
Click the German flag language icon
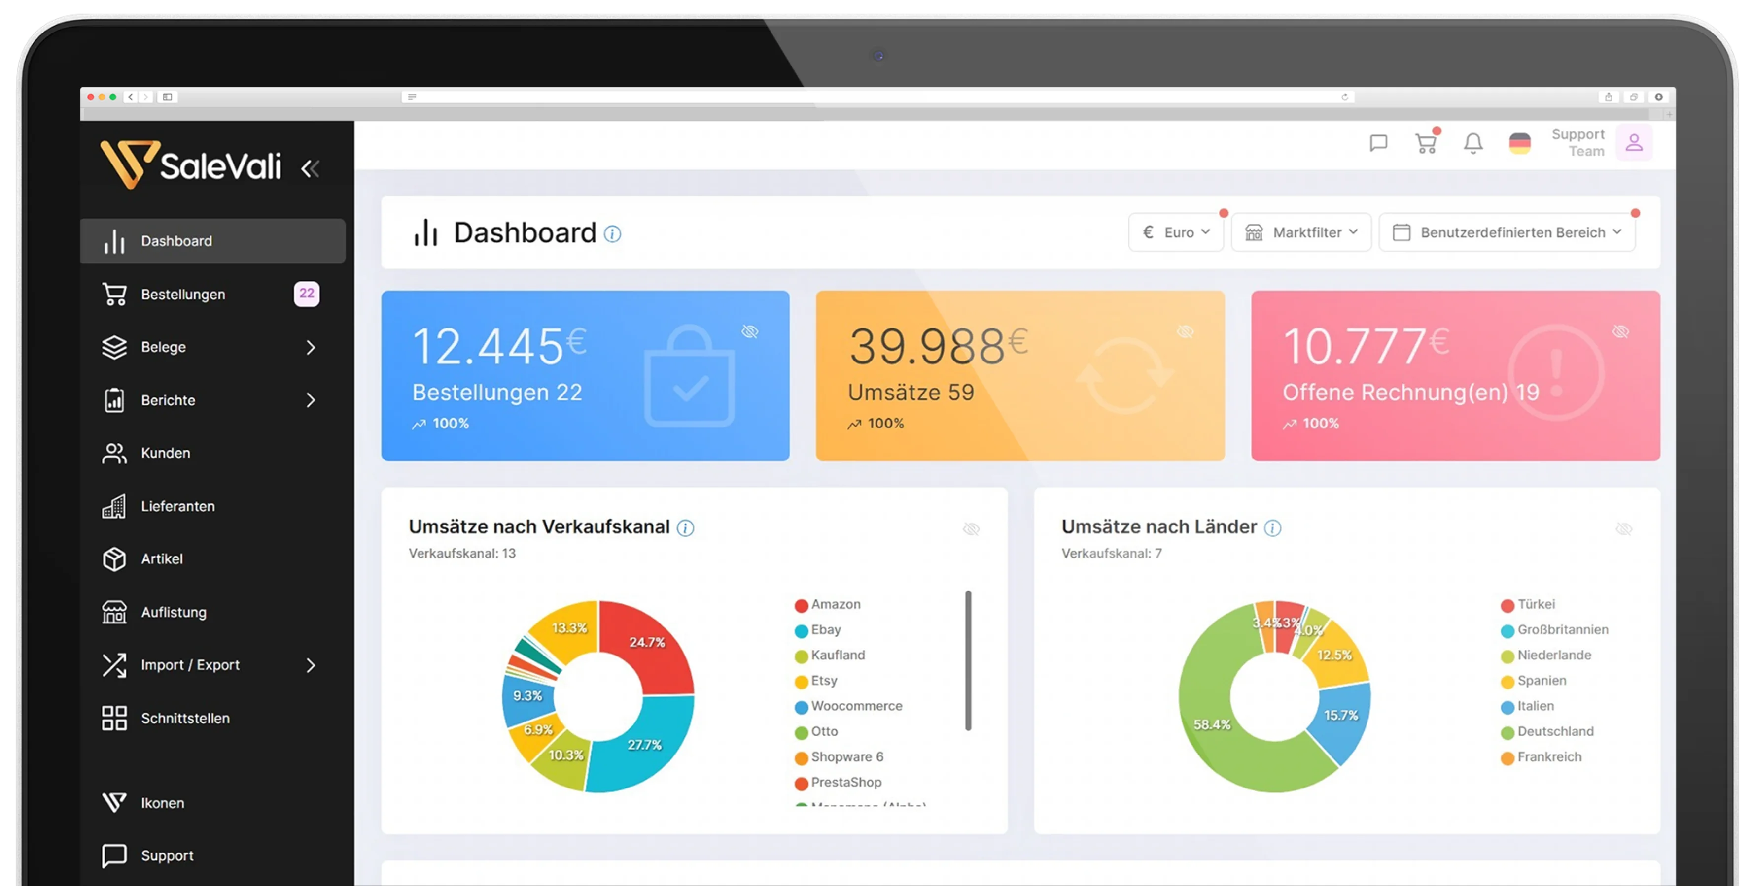(1521, 143)
